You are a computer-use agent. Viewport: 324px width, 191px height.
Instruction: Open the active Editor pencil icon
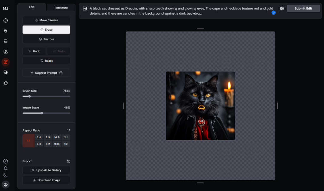5,62
